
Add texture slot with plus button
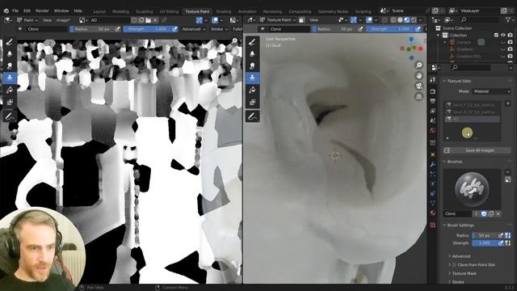coord(508,103)
